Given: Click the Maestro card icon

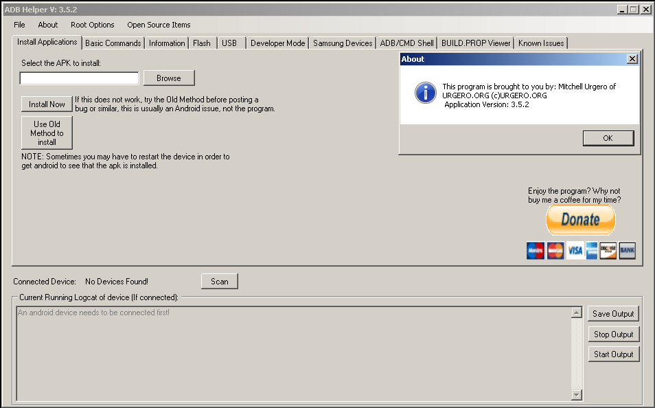Looking at the screenshot, I should click(535, 251).
